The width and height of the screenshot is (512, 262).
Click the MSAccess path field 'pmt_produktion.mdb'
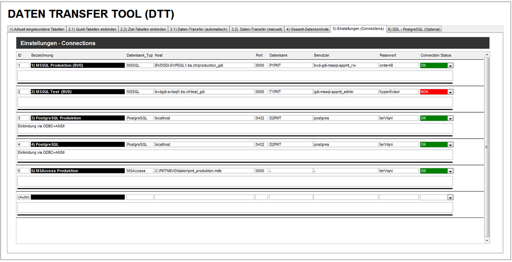(x=204, y=171)
